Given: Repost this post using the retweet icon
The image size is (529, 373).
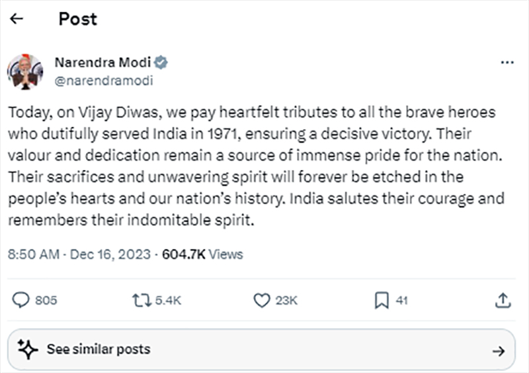Looking at the screenshot, I should pyautogui.click(x=142, y=300).
